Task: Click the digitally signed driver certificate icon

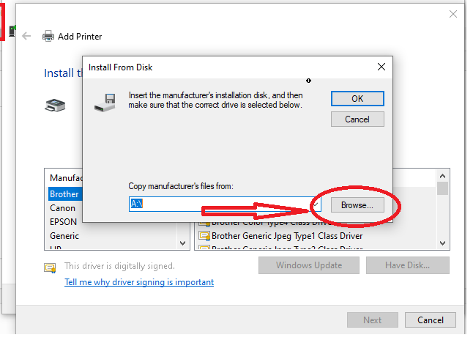Action: coord(51,267)
